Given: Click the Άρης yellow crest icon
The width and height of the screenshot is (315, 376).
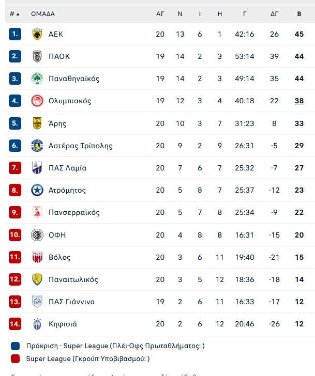Looking at the screenshot, I should click(37, 123).
